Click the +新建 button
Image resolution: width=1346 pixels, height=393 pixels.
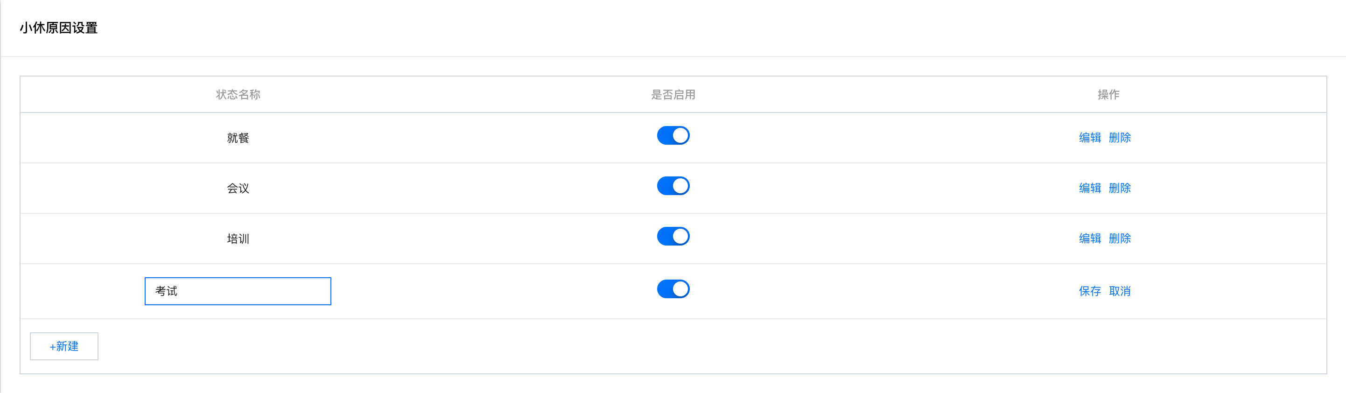coord(64,346)
